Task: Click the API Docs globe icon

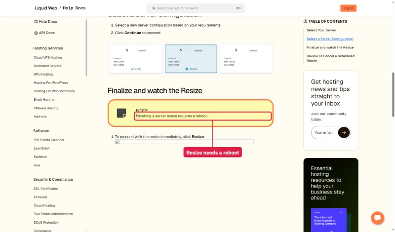Action: tap(36, 33)
